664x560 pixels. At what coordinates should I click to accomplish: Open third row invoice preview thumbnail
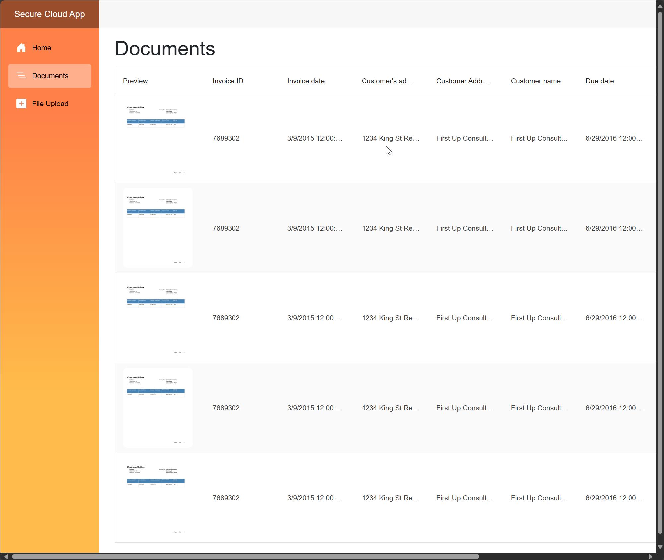tap(158, 318)
